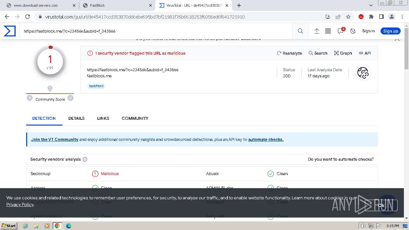Click the Search action in header
409x230 pixels.
(x=318, y=53)
